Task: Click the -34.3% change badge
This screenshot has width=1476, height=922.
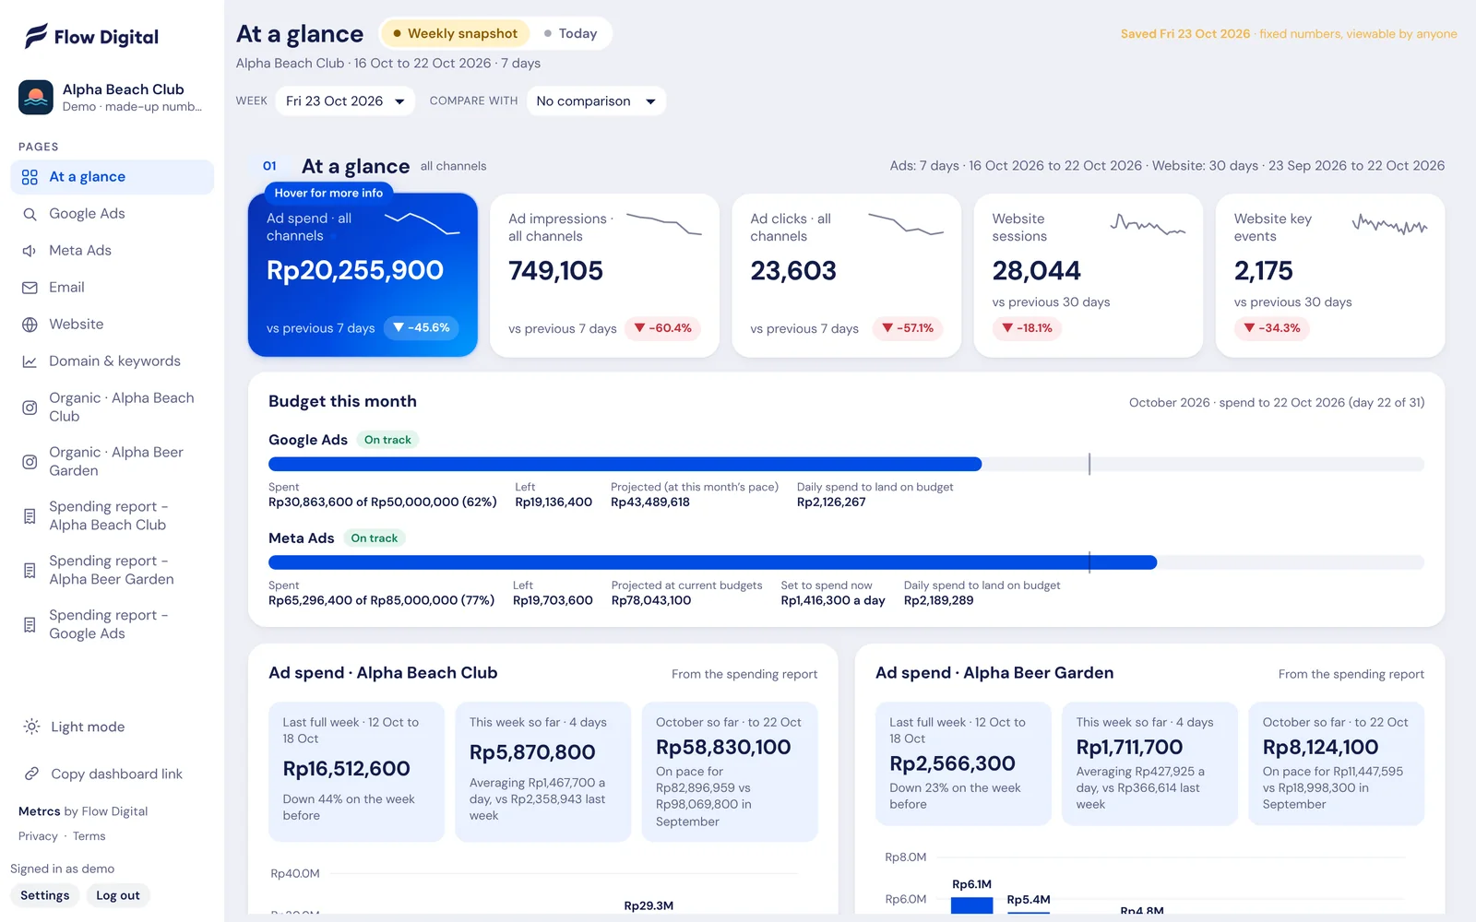Action: click(x=1271, y=328)
